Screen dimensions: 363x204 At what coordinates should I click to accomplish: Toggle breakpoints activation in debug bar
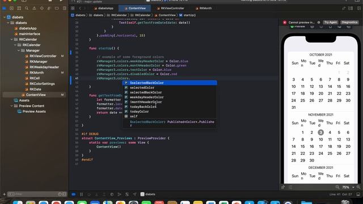point(74,194)
